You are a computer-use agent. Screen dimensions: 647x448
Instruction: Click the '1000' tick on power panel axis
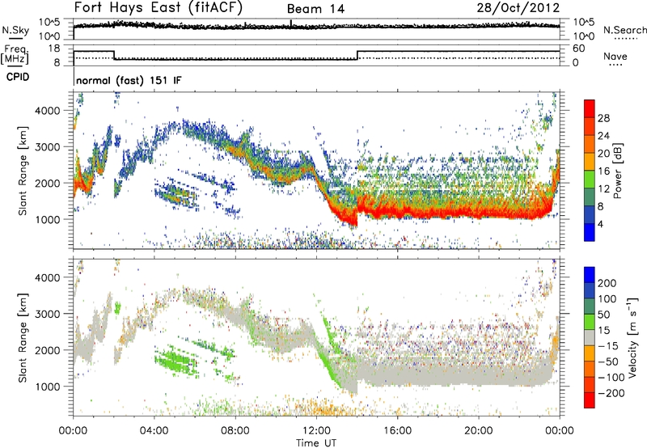(x=48, y=219)
